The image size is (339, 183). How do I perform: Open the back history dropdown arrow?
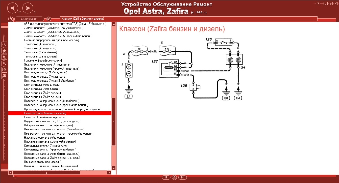click(x=20, y=12)
